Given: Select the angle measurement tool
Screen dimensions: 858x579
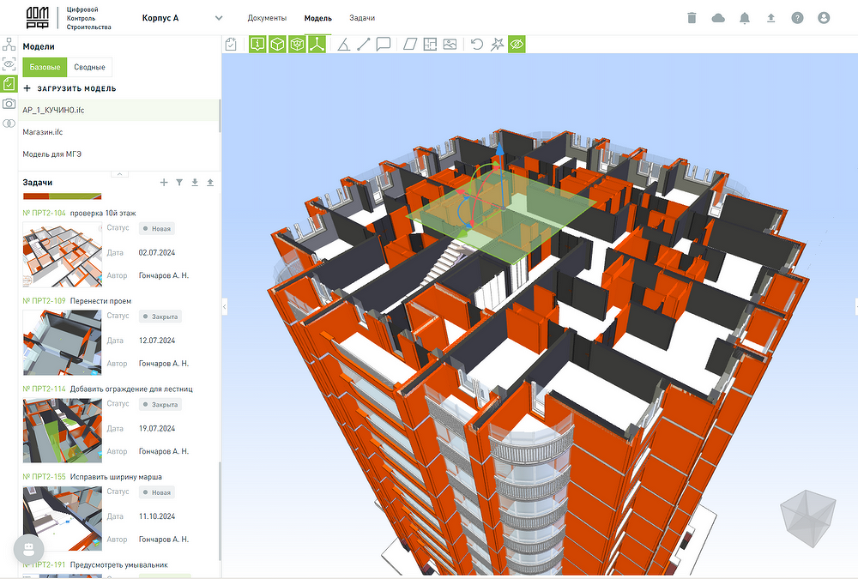Looking at the screenshot, I should (x=344, y=45).
